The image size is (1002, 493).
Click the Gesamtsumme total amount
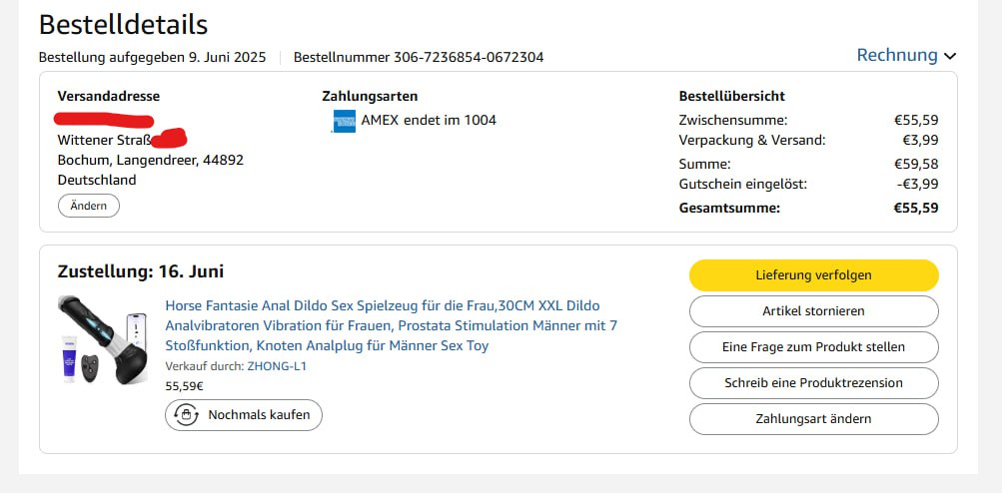[915, 209]
